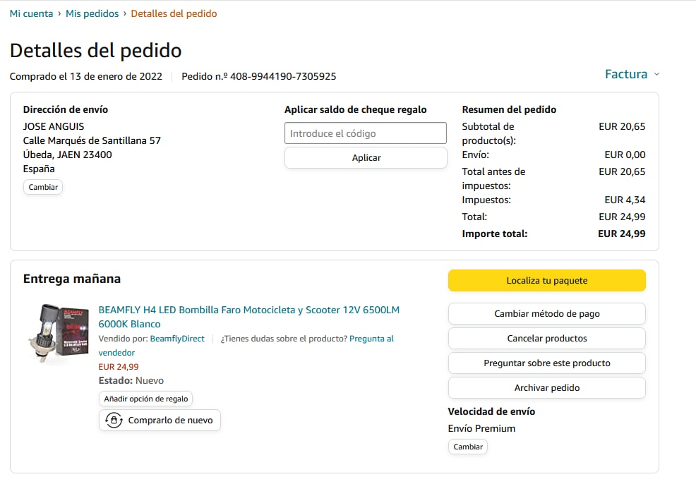Visit the BeamflyDirect seller link
This screenshot has width=696, height=484.
(x=177, y=339)
